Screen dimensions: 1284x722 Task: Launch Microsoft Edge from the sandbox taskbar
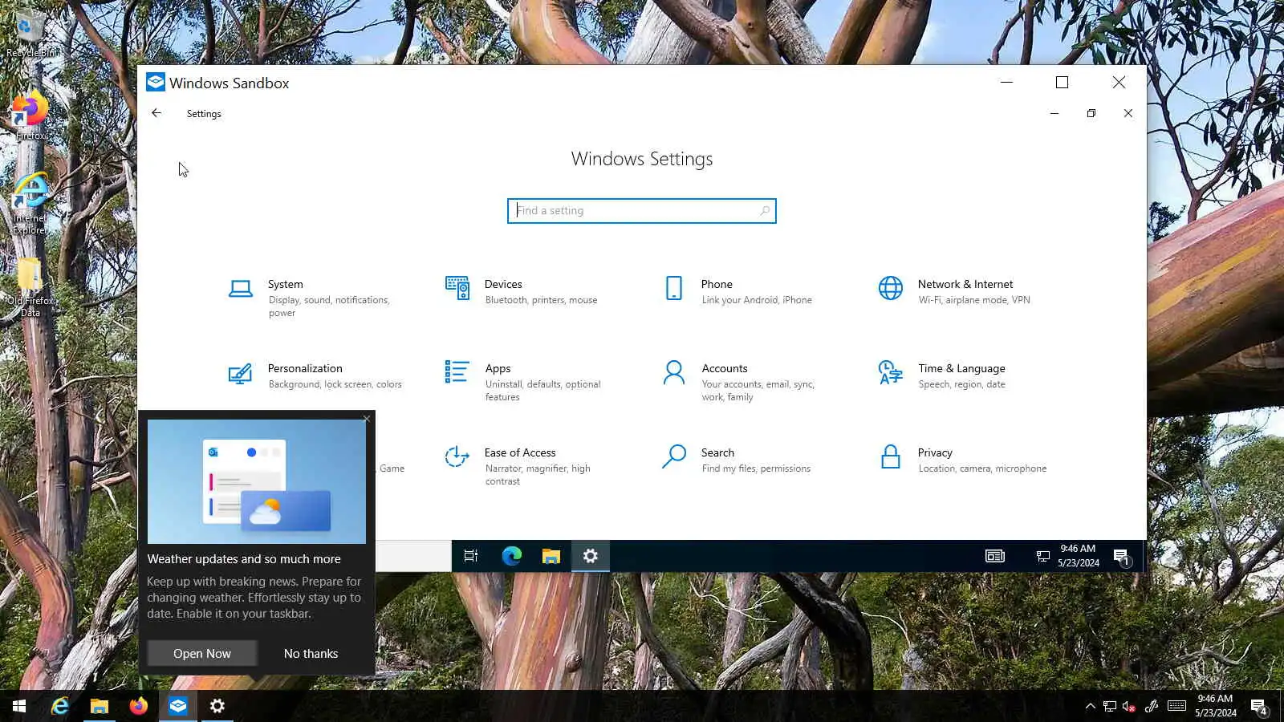[511, 556]
